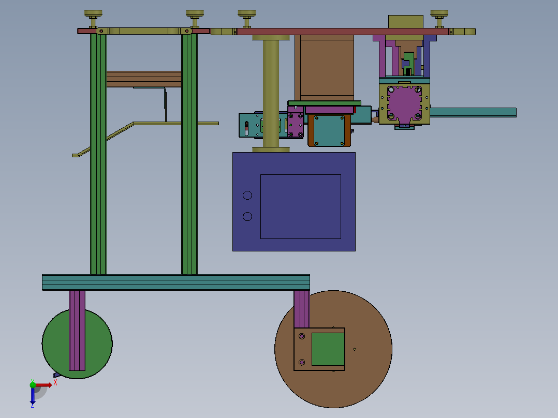Select the leftmost olive knob on top
The image size is (558, 418).
coord(93,13)
